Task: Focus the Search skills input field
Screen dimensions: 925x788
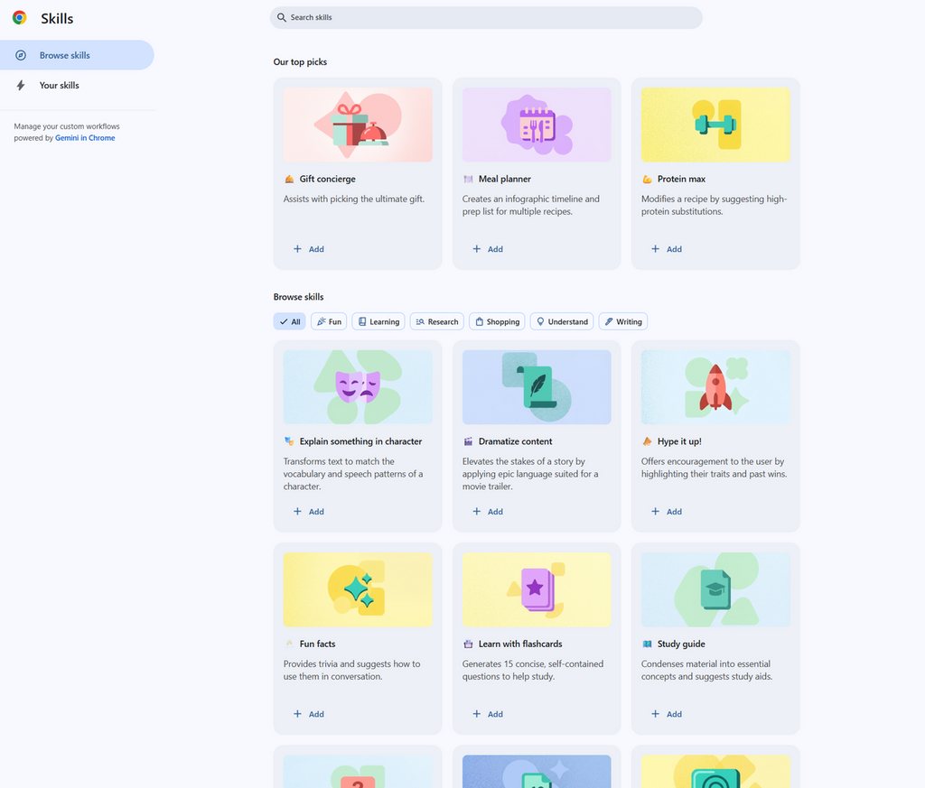Action: coord(488,18)
